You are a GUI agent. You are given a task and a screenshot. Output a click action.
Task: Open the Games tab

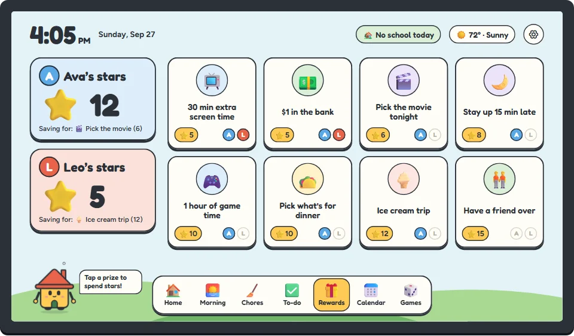tap(411, 295)
